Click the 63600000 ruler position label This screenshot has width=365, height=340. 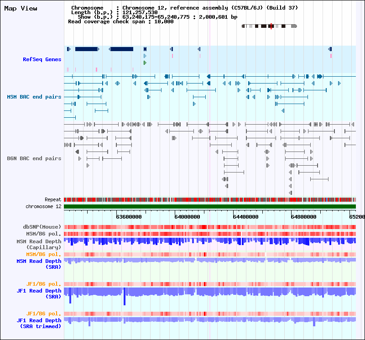click(x=129, y=217)
